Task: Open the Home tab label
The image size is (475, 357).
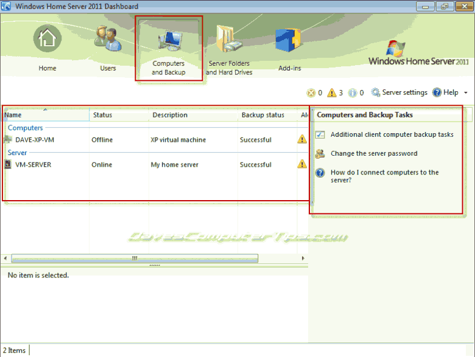Action: 47,68
